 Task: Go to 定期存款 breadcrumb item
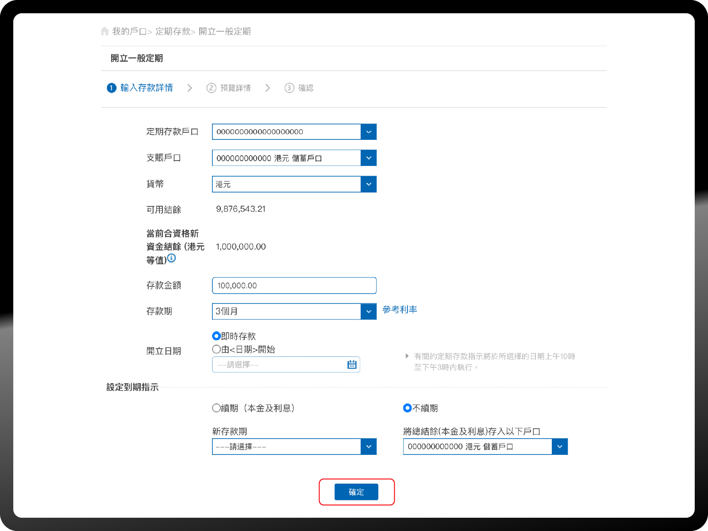pyautogui.click(x=173, y=31)
